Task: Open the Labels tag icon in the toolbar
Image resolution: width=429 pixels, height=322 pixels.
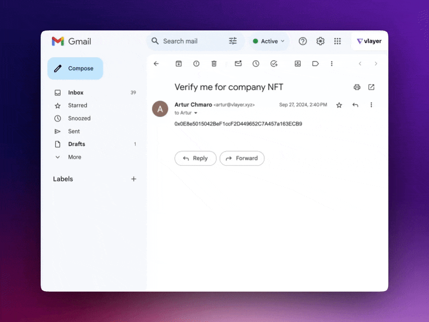Action: point(315,64)
